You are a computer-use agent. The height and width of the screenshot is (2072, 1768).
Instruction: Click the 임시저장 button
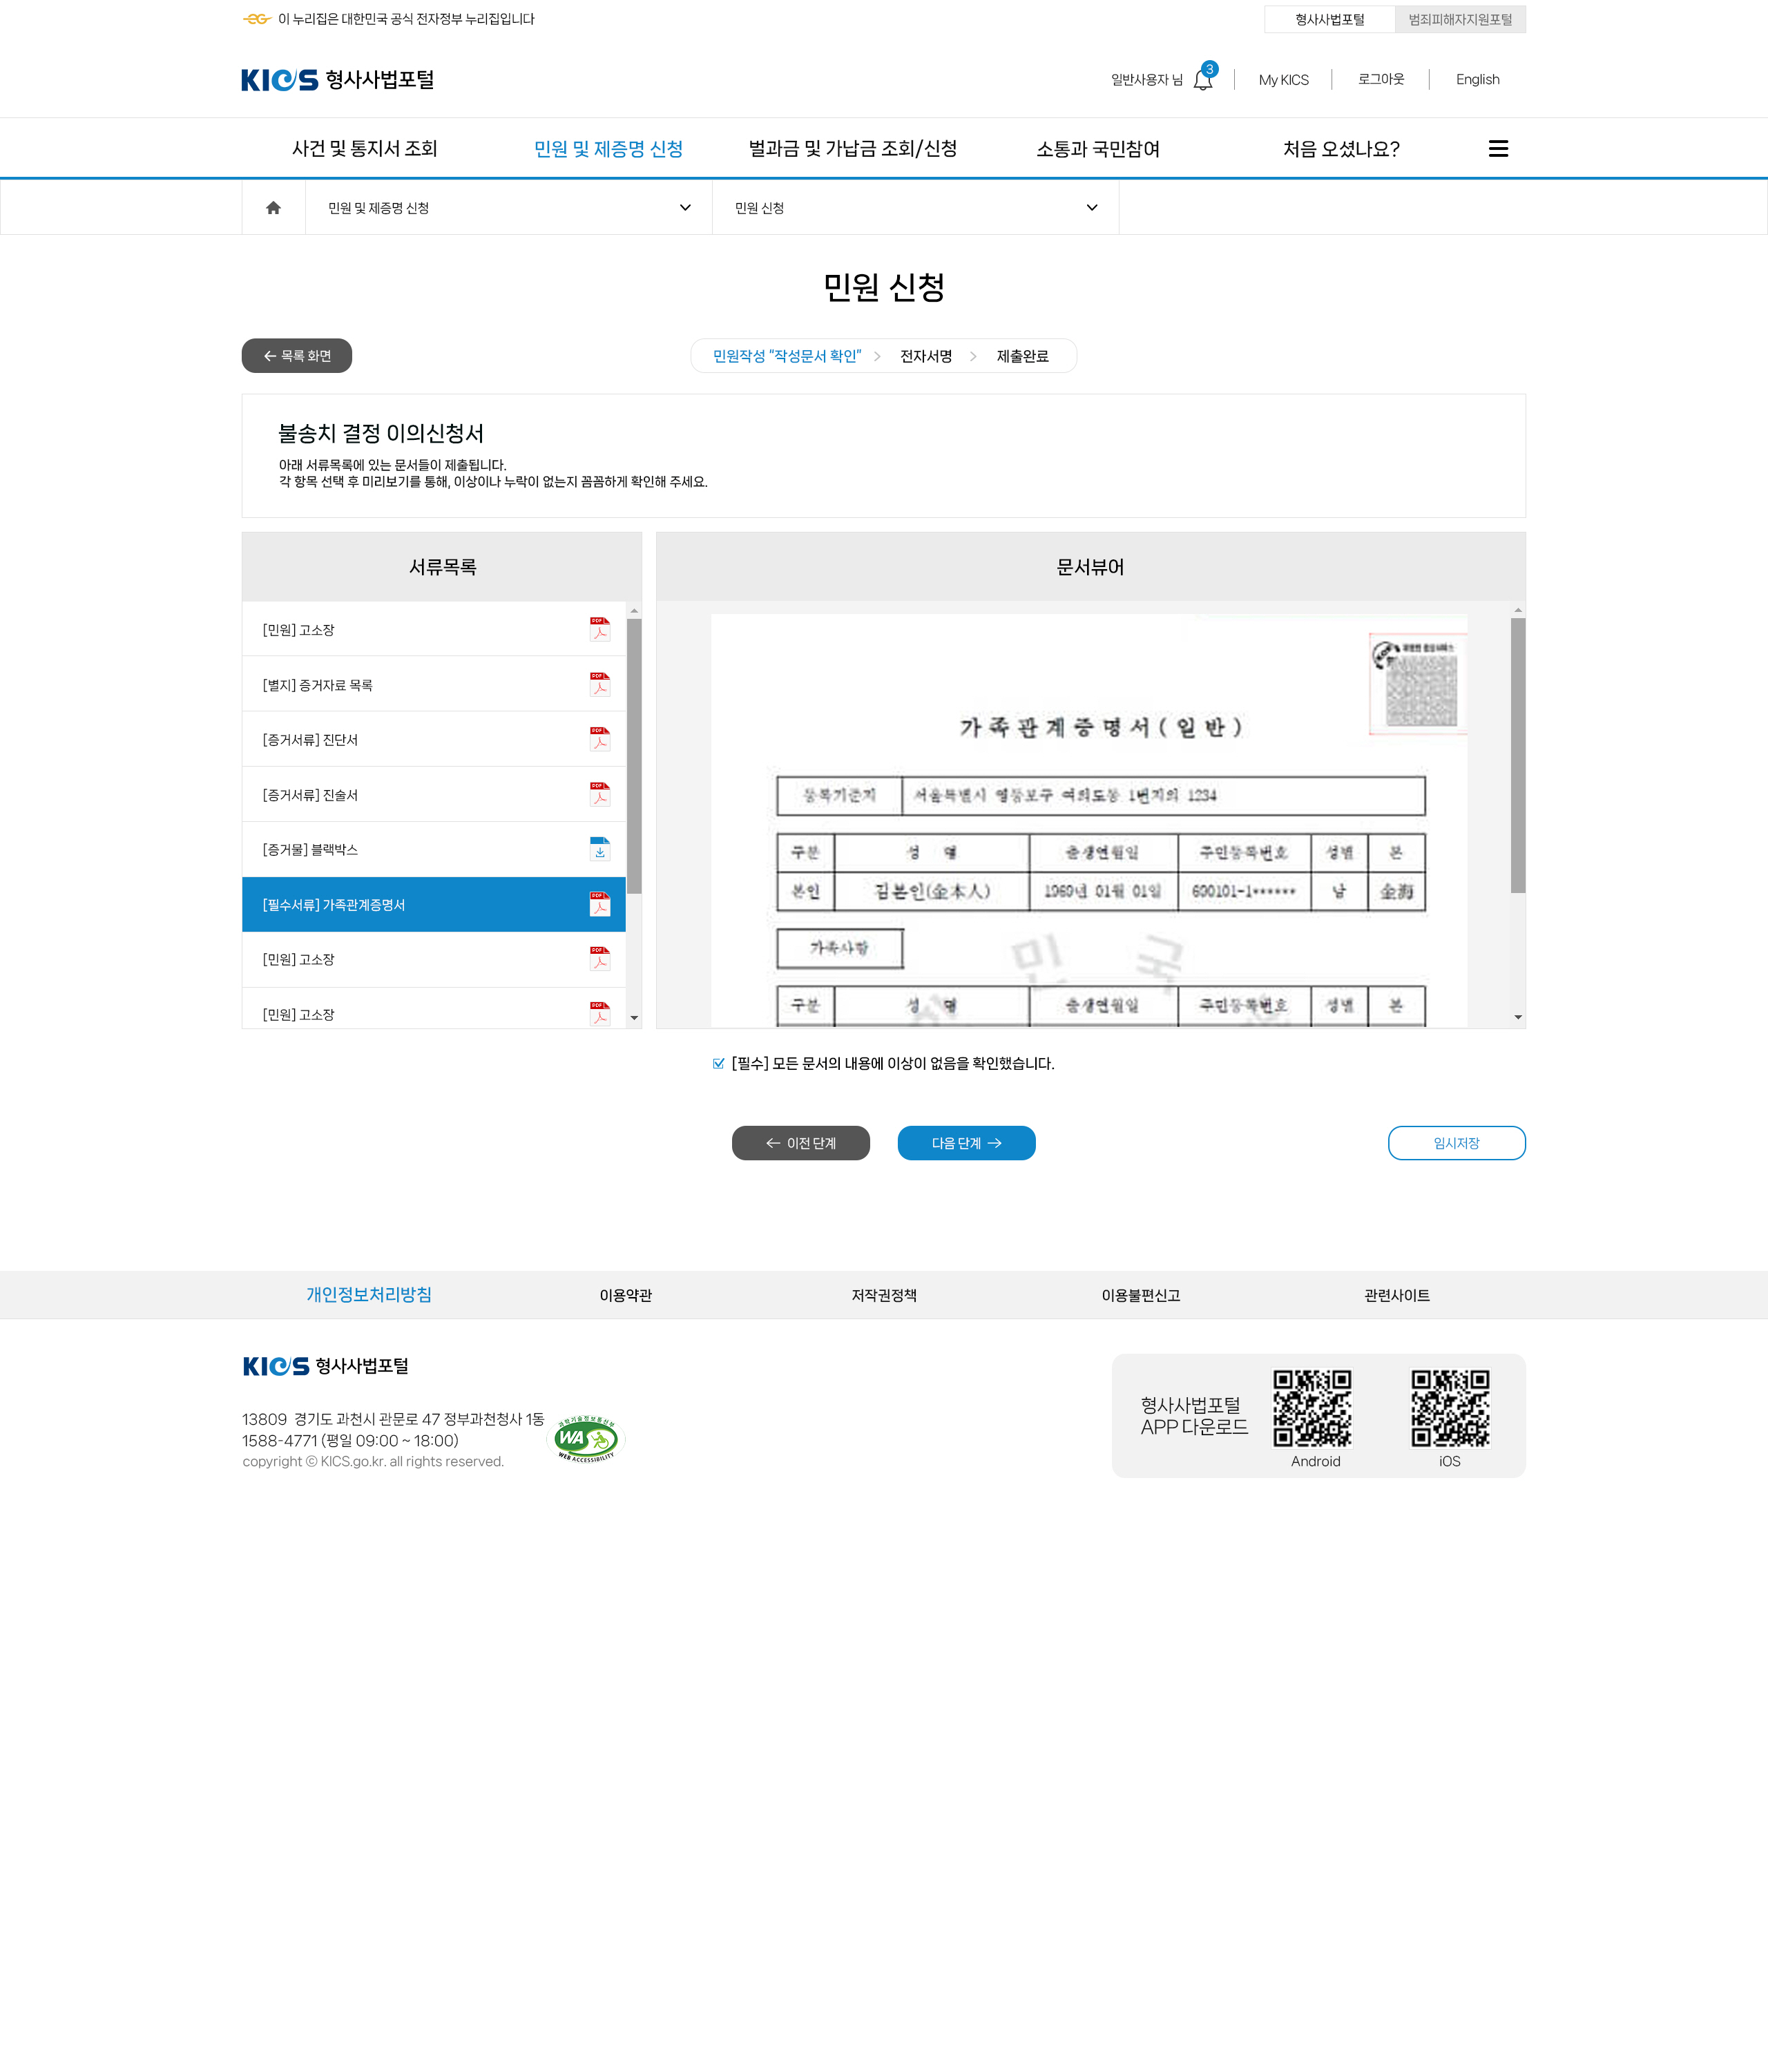point(1457,1143)
